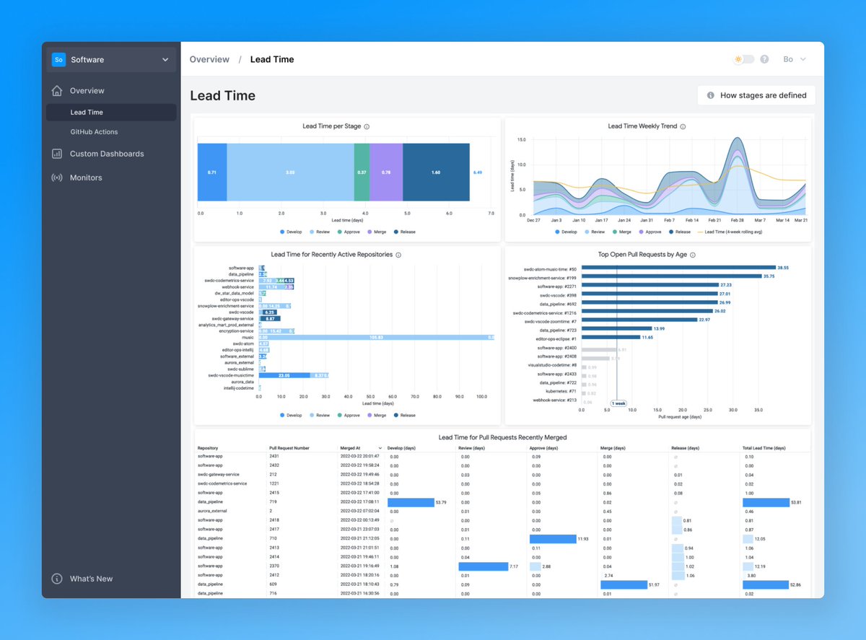This screenshot has width=866, height=640.
Task: Click Release (days) column header
Action: tap(686, 448)
